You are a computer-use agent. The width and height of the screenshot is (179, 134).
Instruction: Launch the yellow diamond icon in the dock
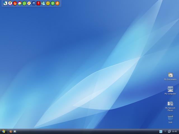[x=29, y=3]
